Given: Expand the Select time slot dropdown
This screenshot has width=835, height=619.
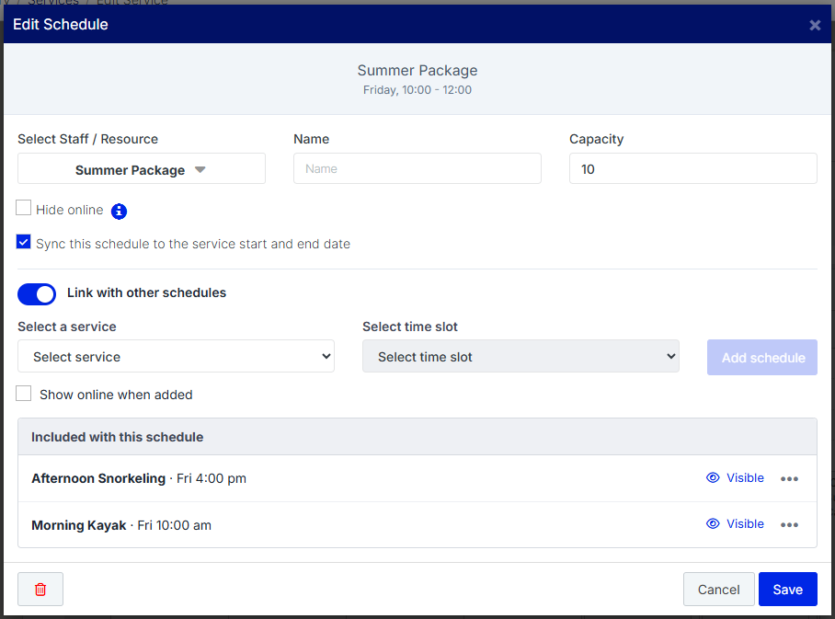Looking at the screenshot, I should 520,356.
